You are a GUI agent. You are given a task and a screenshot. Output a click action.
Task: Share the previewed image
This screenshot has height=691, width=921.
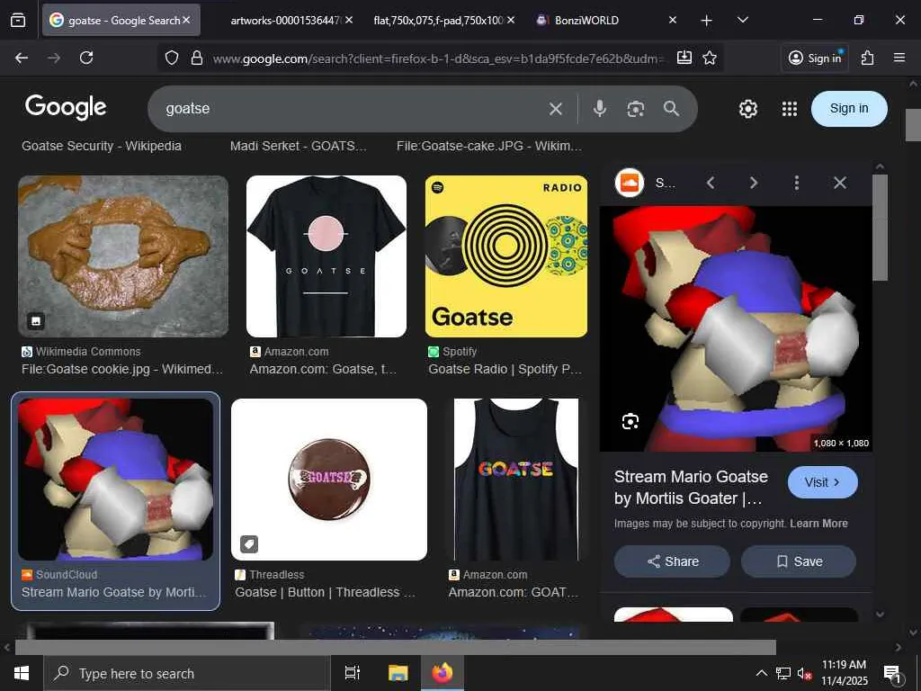coord(672,561)
